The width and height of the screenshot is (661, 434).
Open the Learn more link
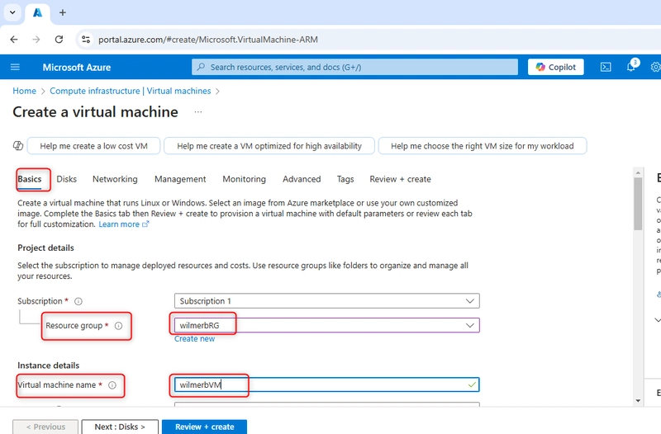(x=124, y=224)
